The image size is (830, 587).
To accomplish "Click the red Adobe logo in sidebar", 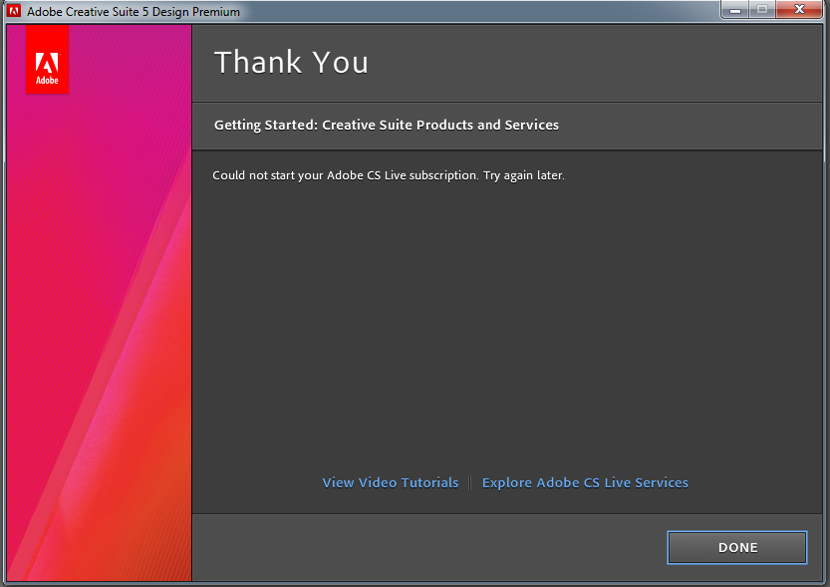I will [47, 59].
